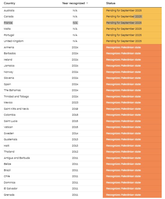Click Mexico's 2023 year value
Image resolution: width=165 pixels, height=199 pixels.
pyautogui.click(x=75, y=102)
